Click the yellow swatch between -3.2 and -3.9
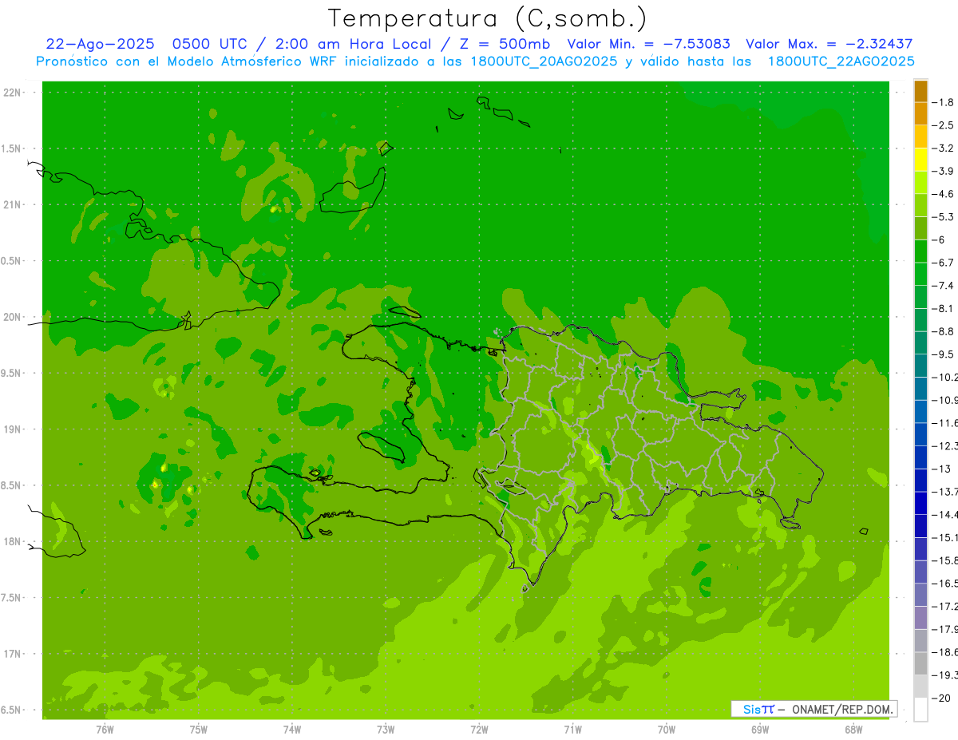The height and width of the screenshot is (740, 958). click(920, 160)
